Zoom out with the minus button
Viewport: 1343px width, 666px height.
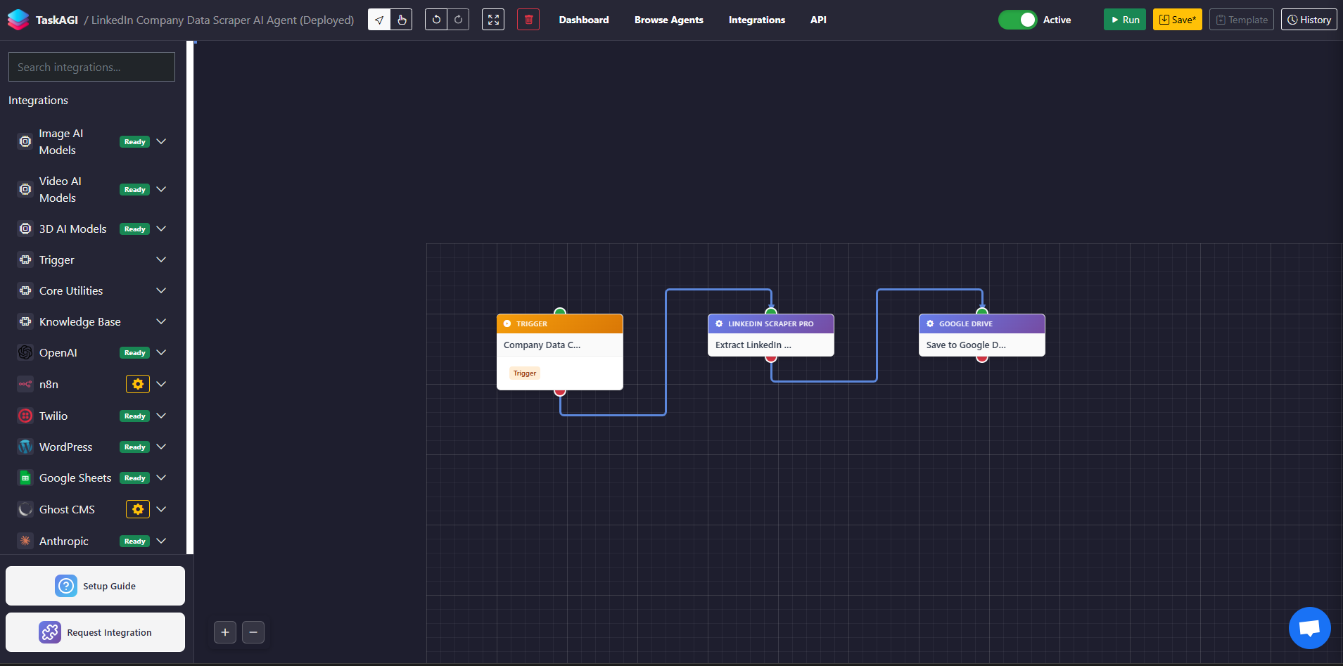pyautogui.click(x=253, y=632)
